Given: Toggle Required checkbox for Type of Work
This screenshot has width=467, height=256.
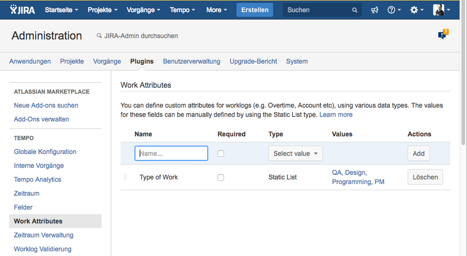Looking at the screenshot, I should click(220, 178).
